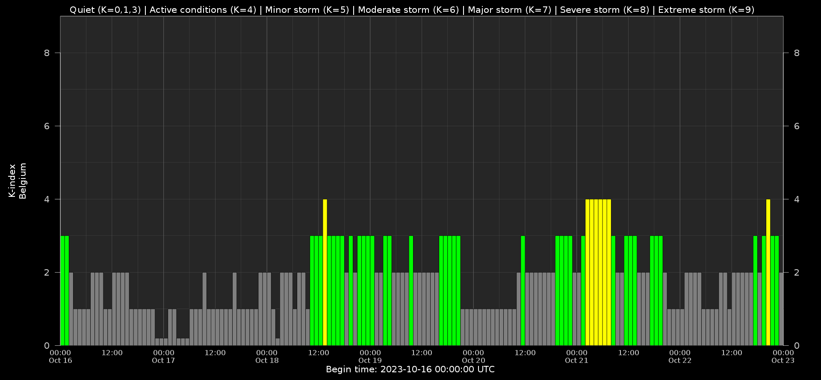Image resolution: width=821 pixels, height=380 pixels.
Task: Click the "Begin time" caption below the chart
Action: pyautogui.click(x=410, y=370)
